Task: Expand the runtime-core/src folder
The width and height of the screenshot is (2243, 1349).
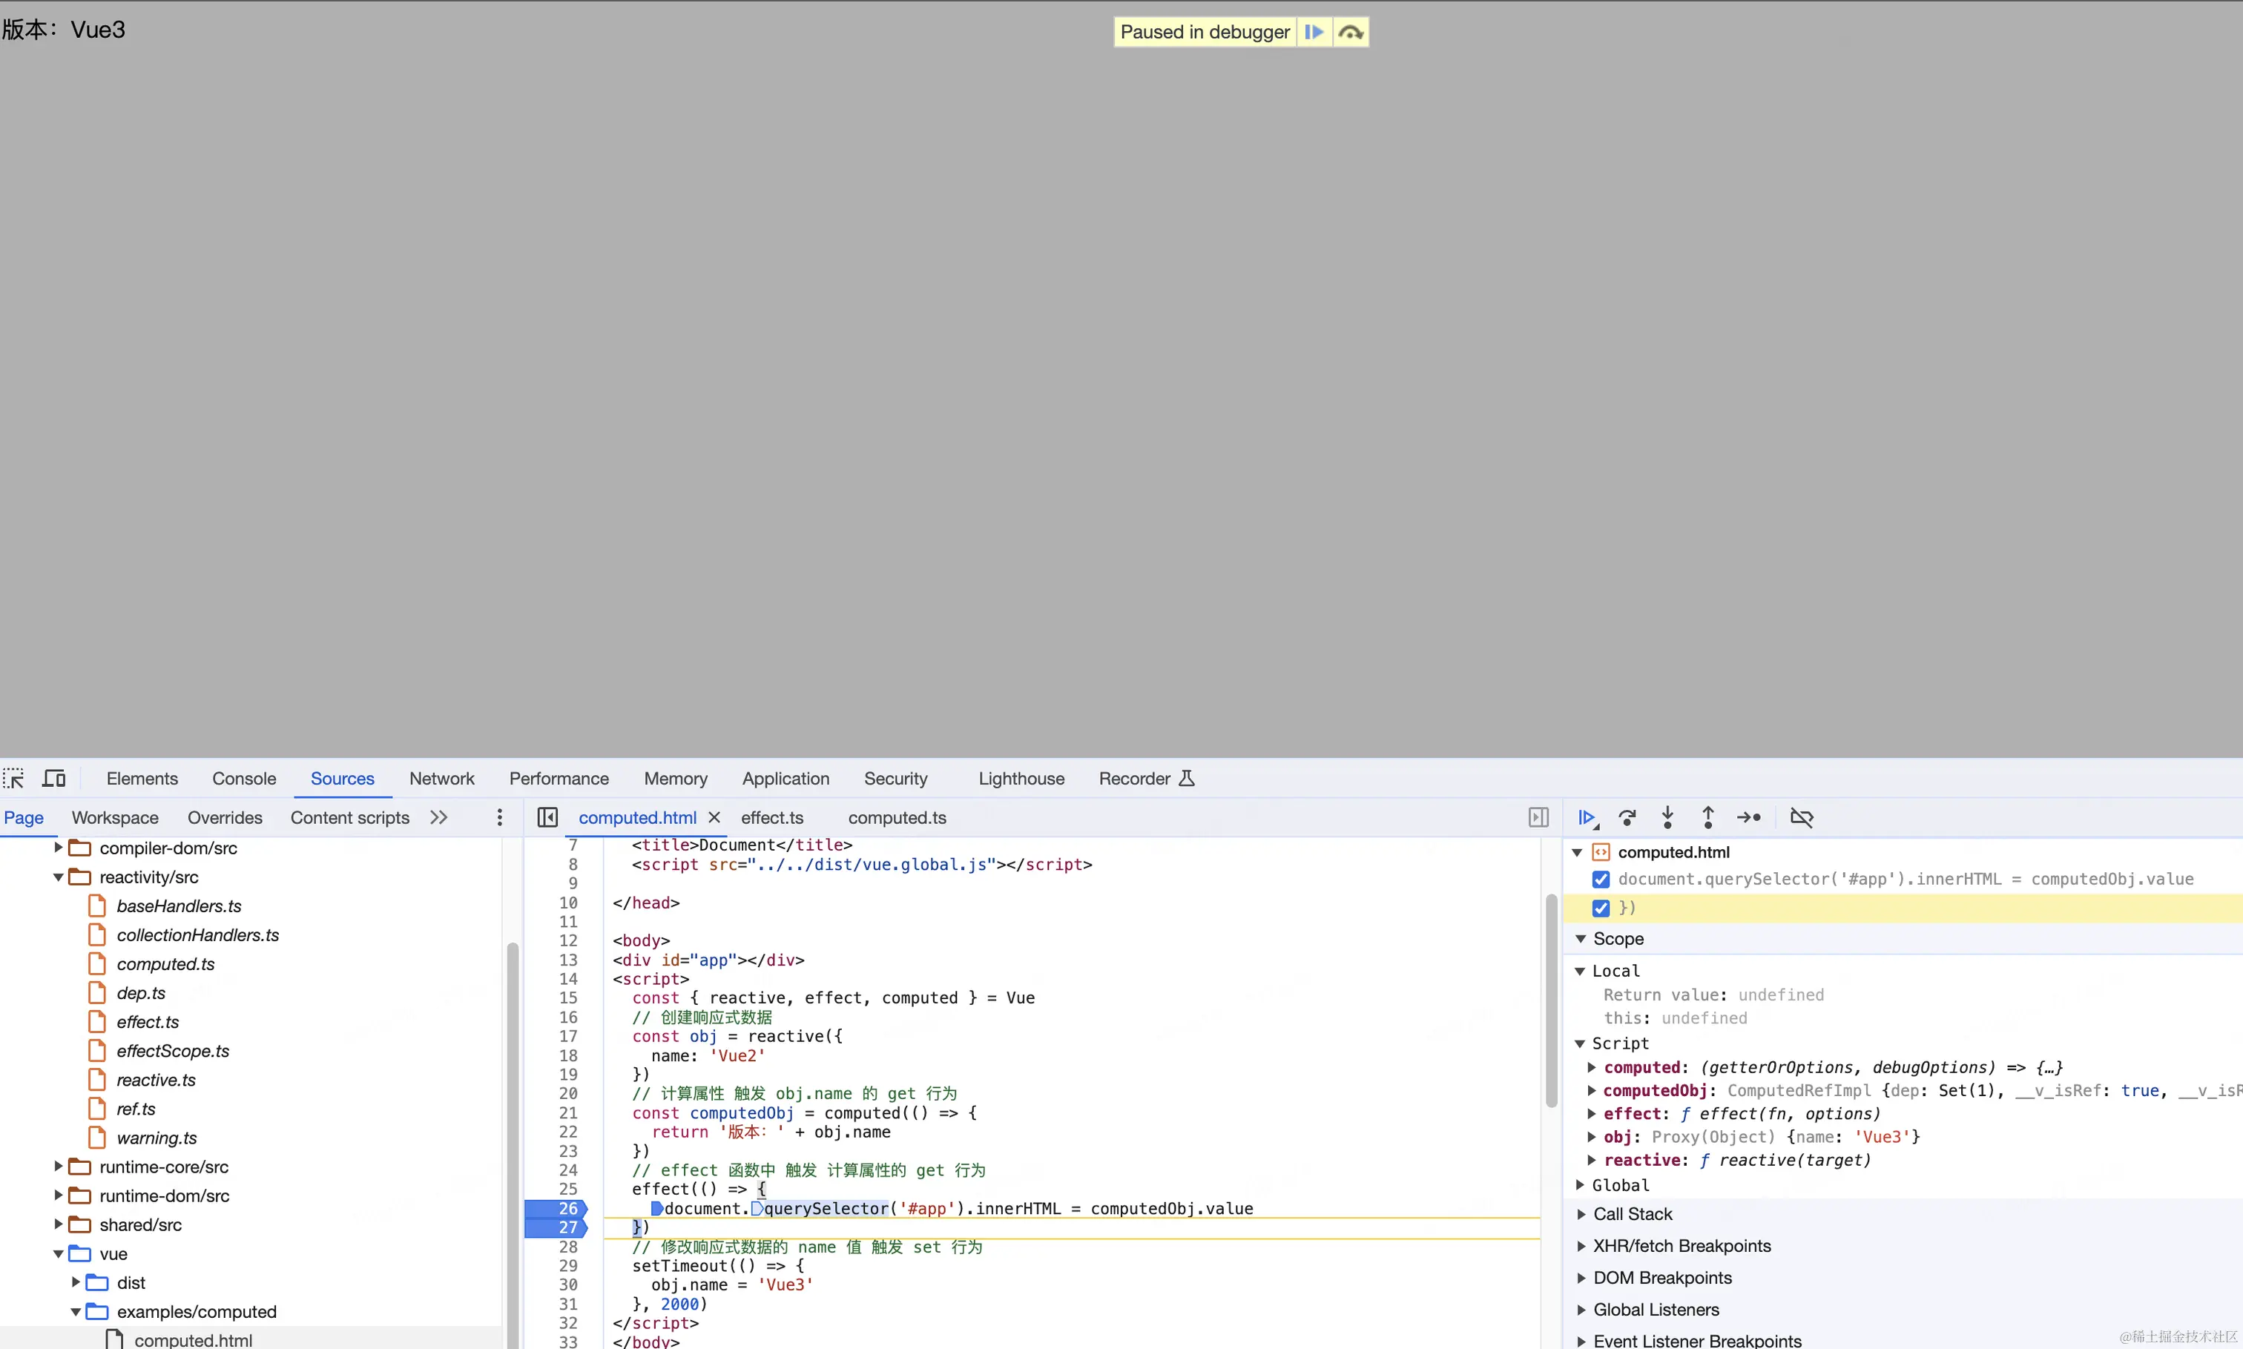Action: (58, 1167)
